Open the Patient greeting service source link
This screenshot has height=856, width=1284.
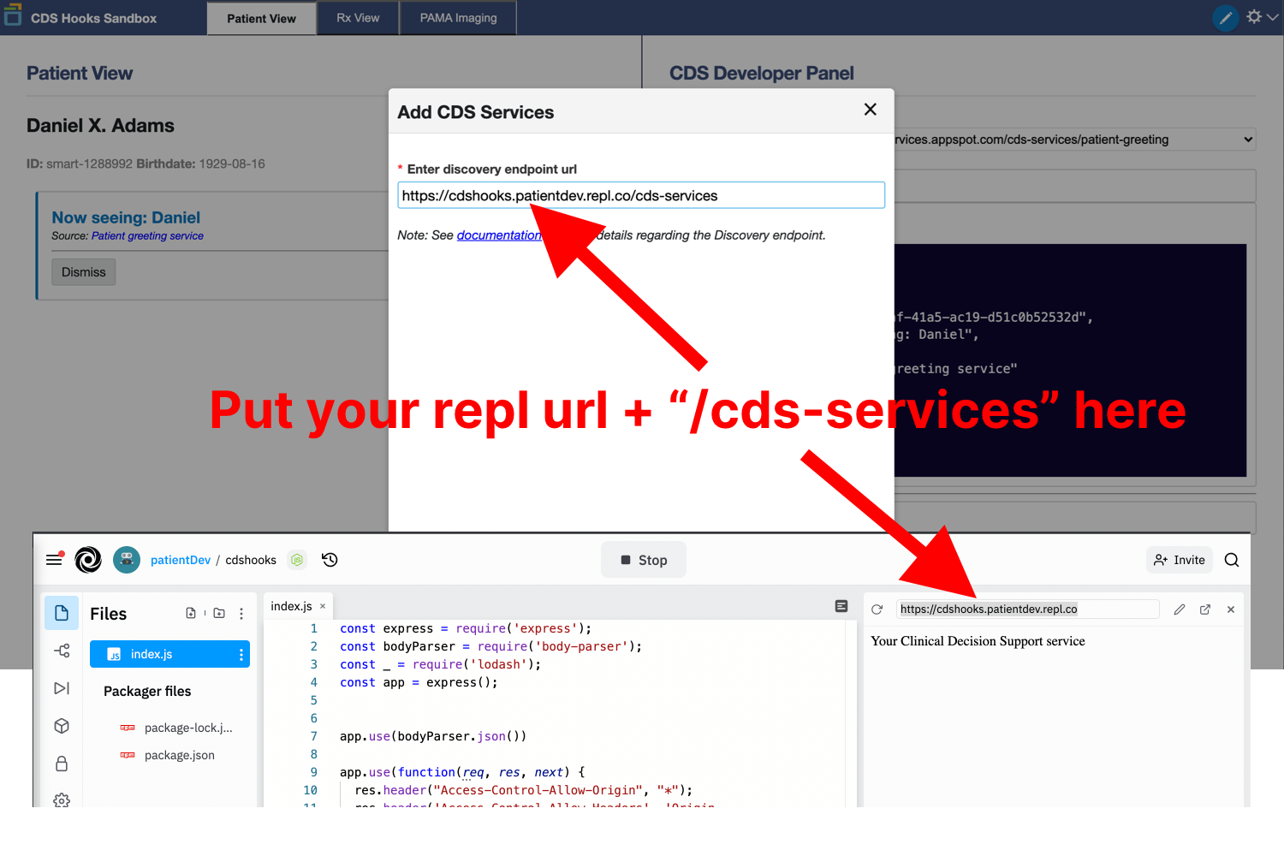147,236
